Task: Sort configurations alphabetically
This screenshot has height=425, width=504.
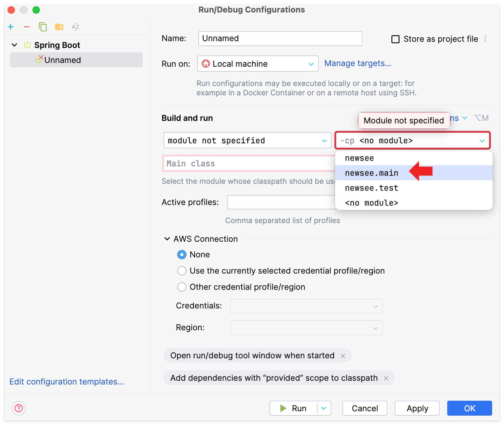Action: (x=75, y=27)
